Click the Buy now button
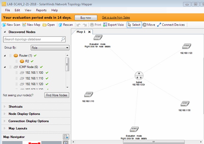This screenshot has height=144, width=204. tap(86, 18)
